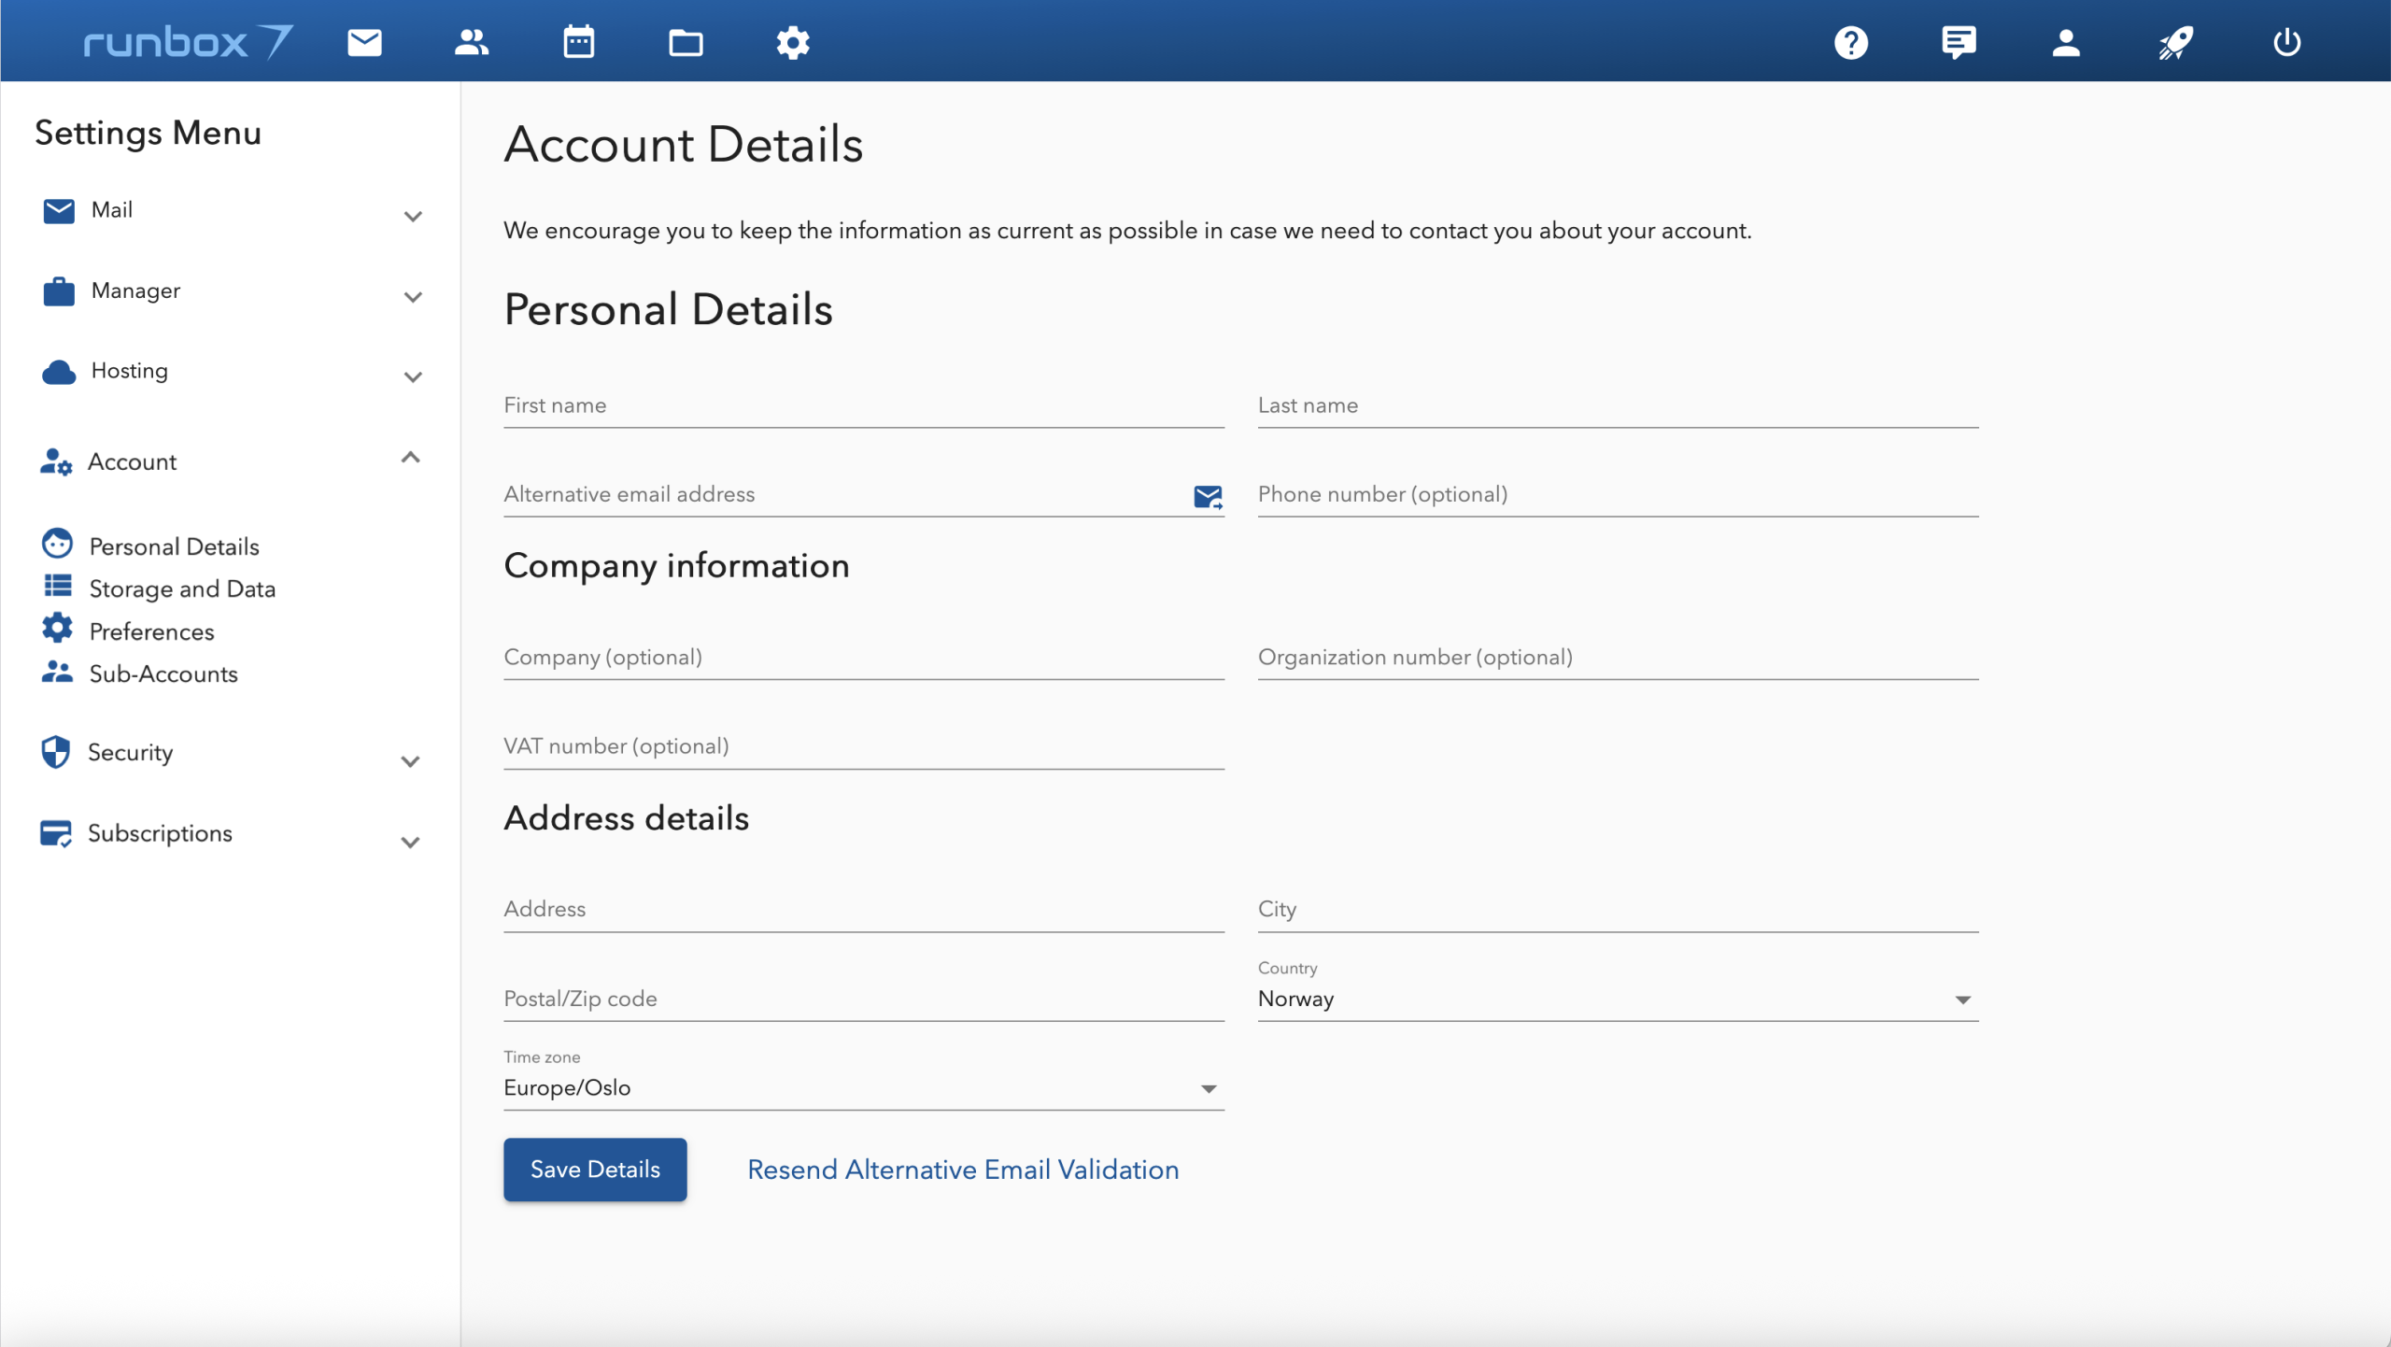Click the power logout icon
Viewport: 2391px width, 1347px height.
pos(2286,42)
